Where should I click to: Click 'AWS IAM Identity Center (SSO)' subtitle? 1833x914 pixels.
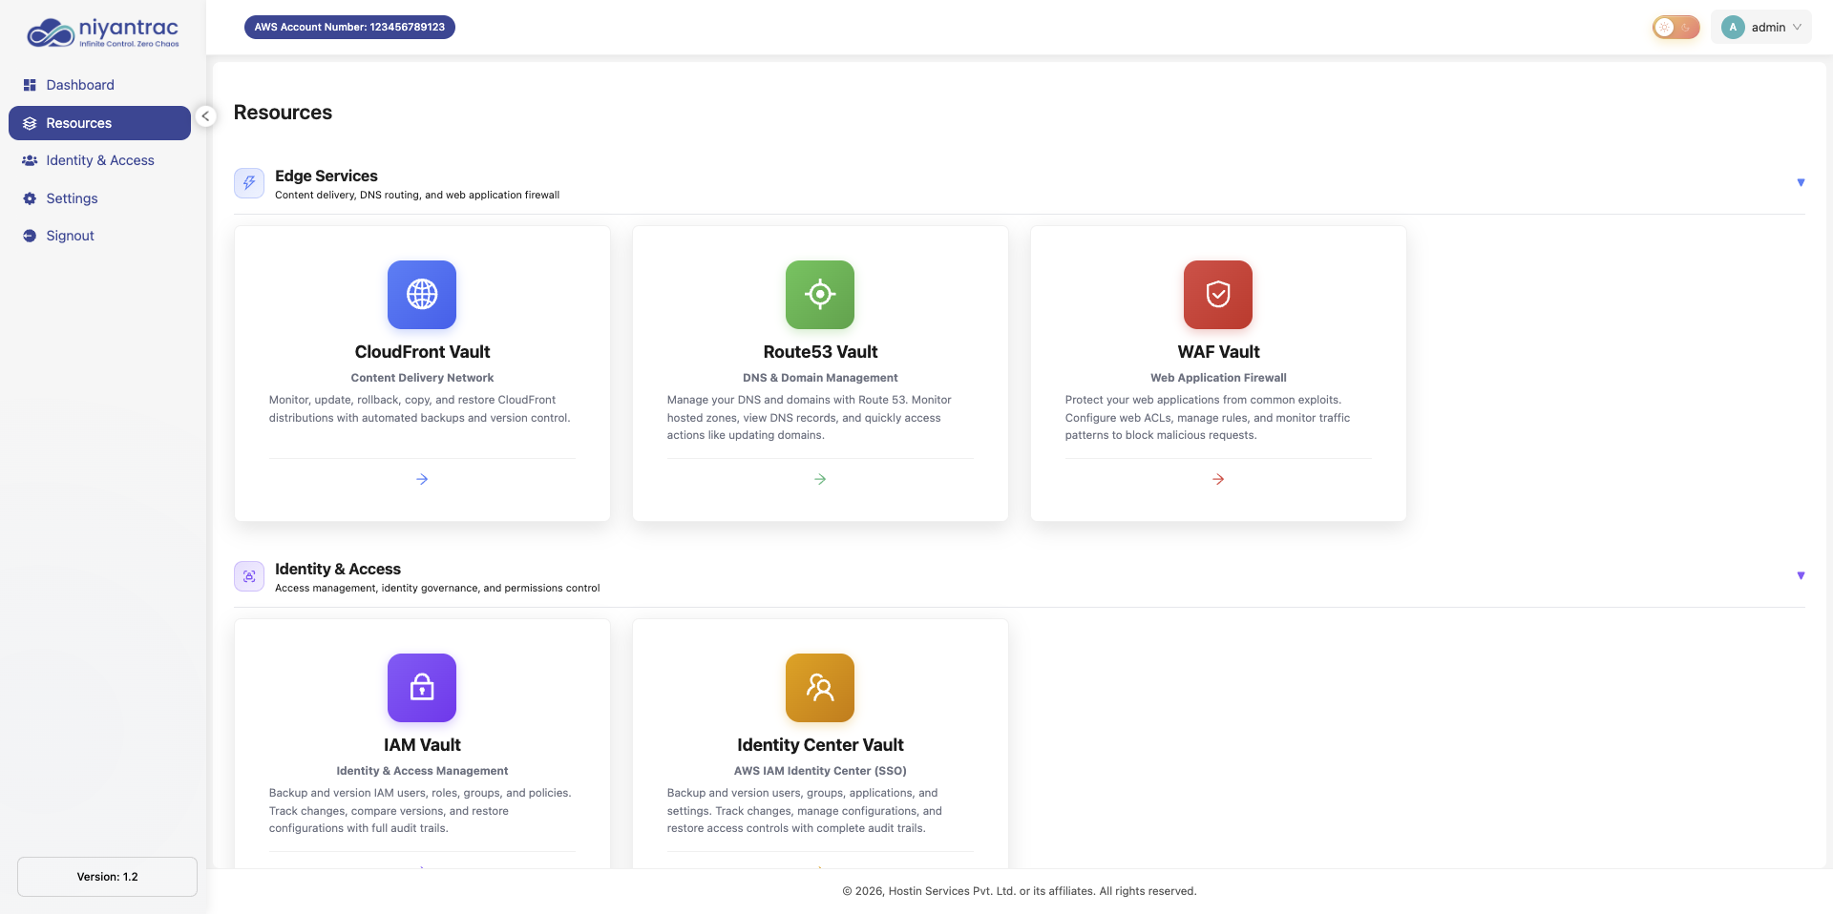pyautogui.click(x=820, y=771)
